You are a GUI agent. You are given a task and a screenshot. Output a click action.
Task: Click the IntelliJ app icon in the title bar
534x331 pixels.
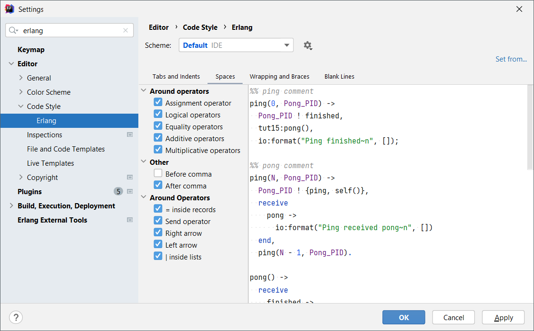coord(9,9)
